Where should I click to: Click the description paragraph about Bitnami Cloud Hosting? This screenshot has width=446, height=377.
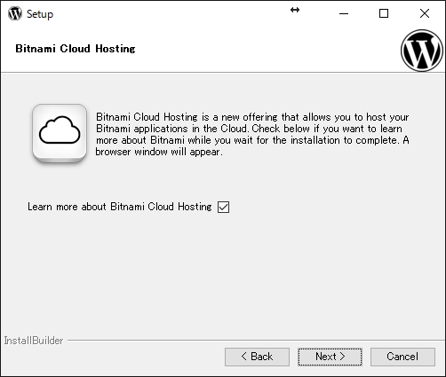pos(252,134)
